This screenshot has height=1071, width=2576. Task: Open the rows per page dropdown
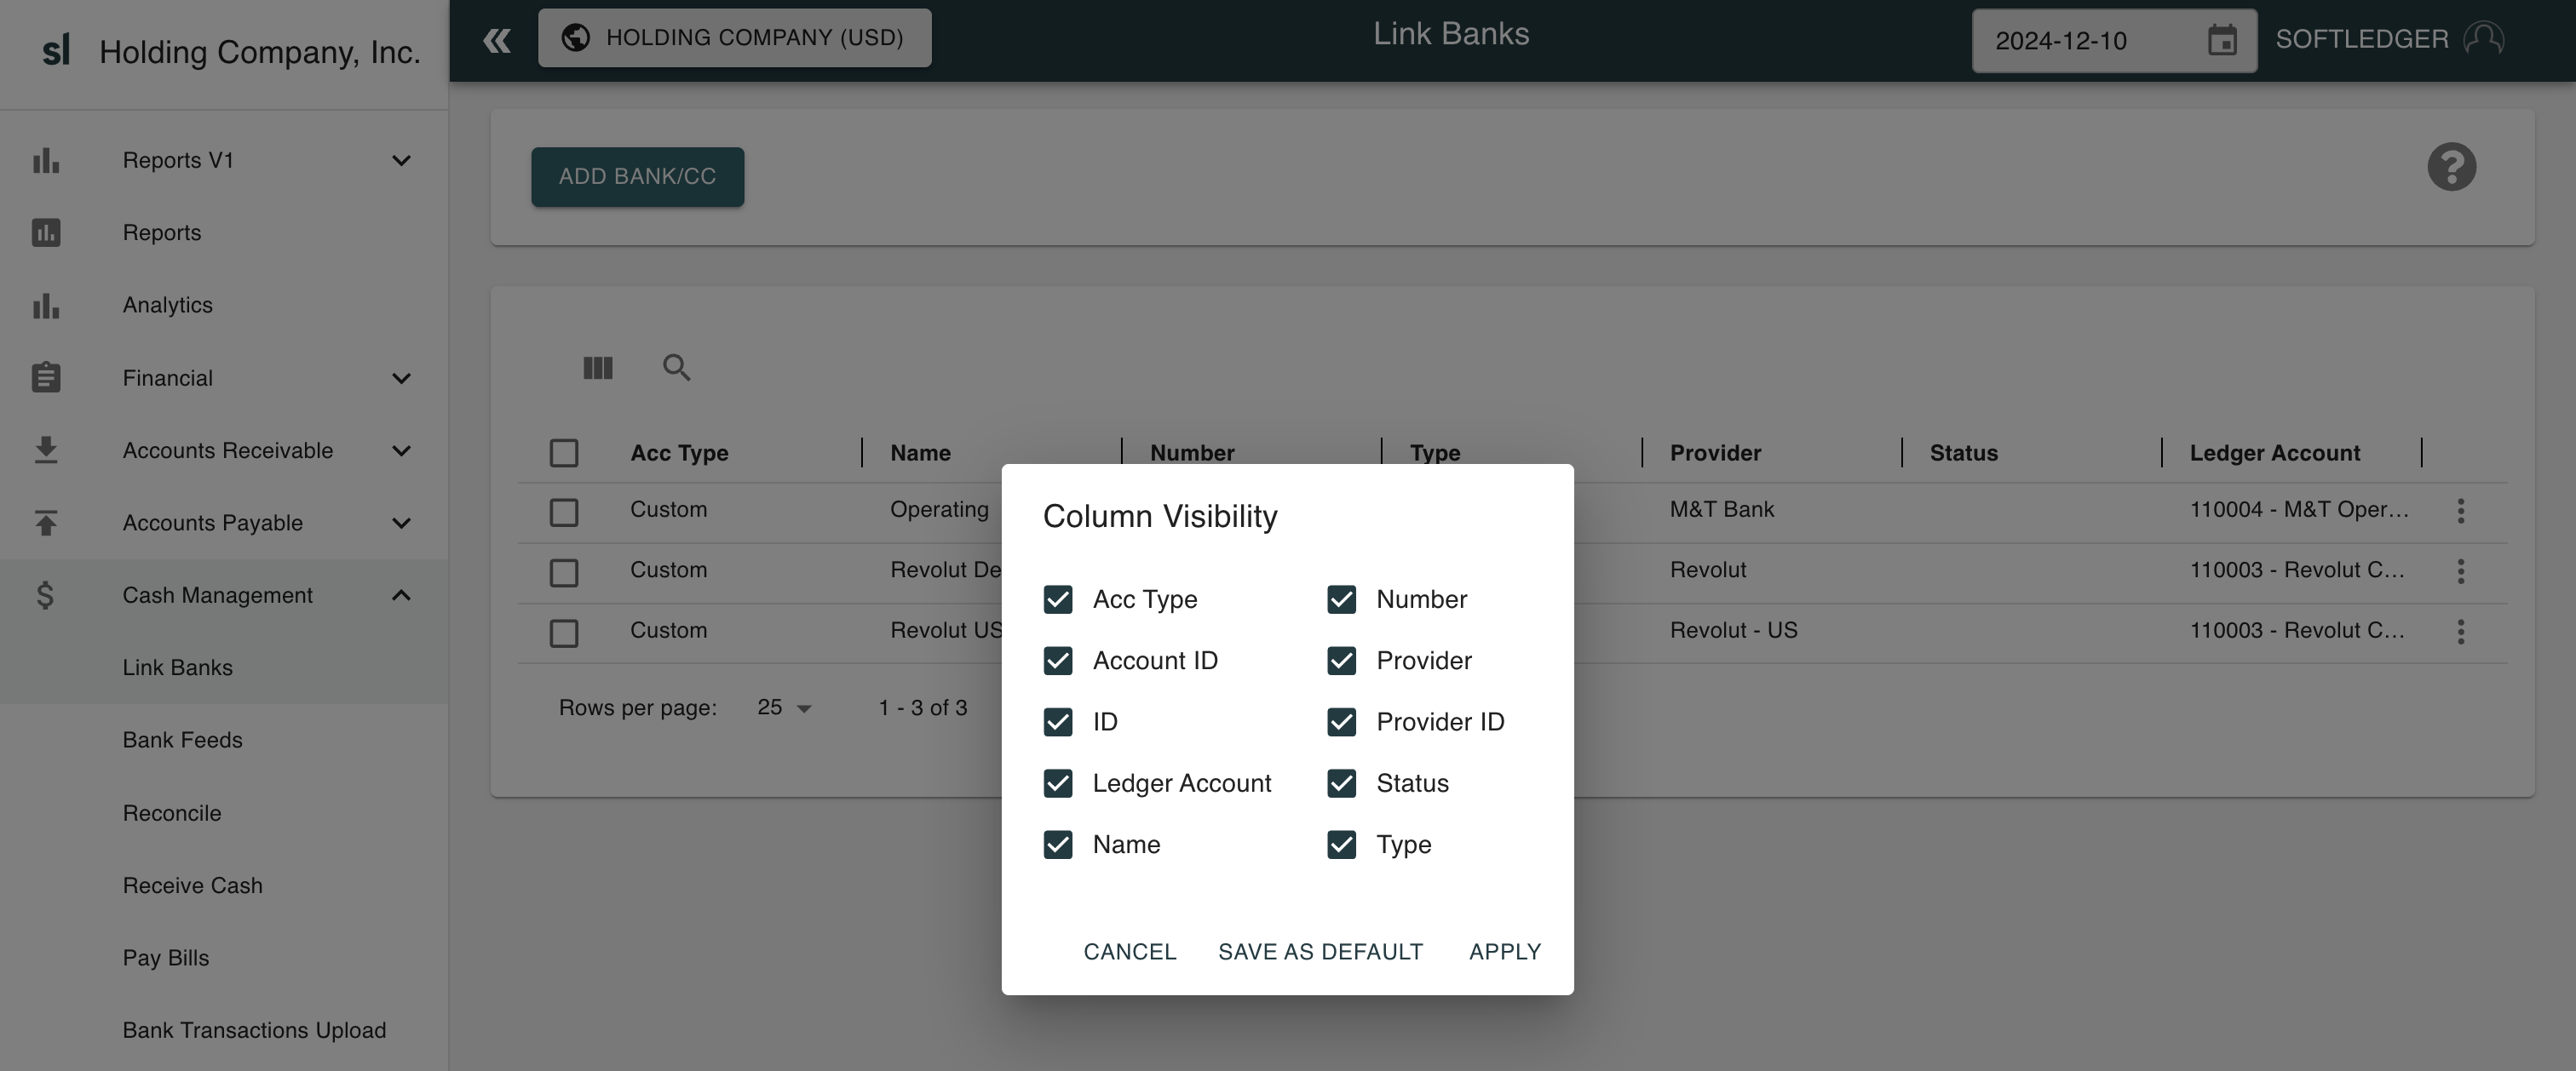pyautogui.click(x=785, y=707)
